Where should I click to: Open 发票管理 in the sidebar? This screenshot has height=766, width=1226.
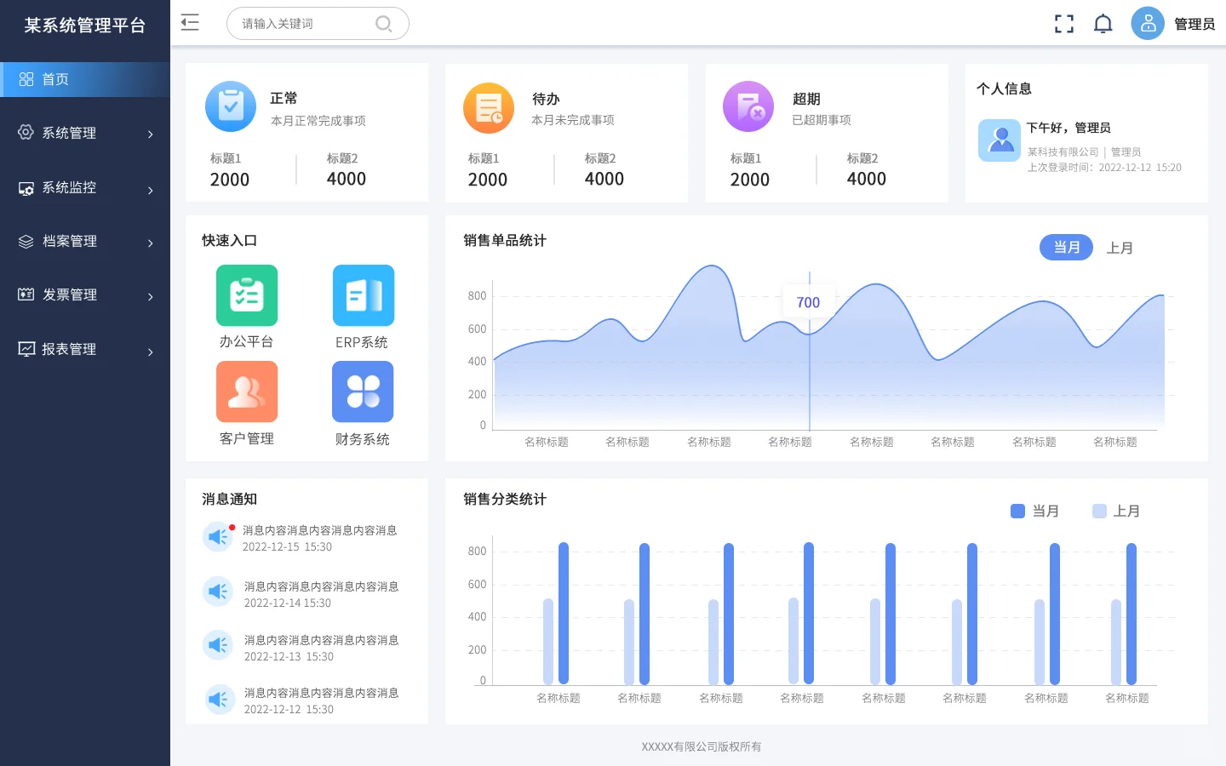click(x=85, y=295)
